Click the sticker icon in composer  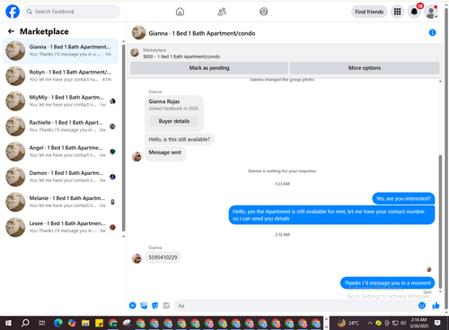(155, 306)
